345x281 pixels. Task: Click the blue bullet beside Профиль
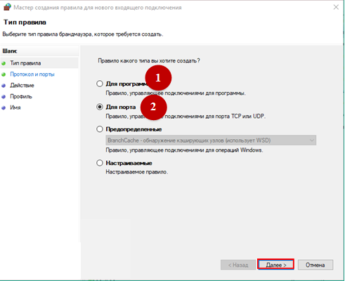[4, 97]
